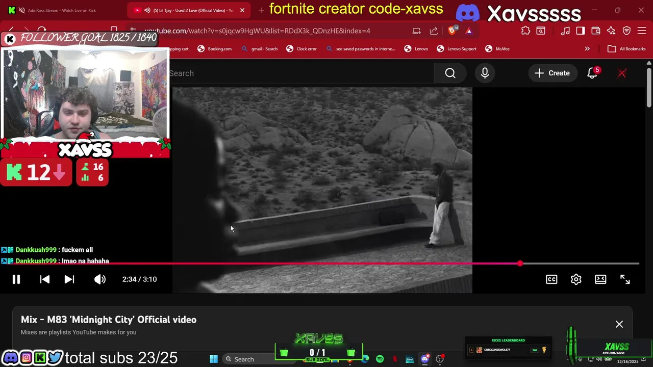Open the Clock error bookmark
Viewport: 653px width, 367px height.
point(302,49)
